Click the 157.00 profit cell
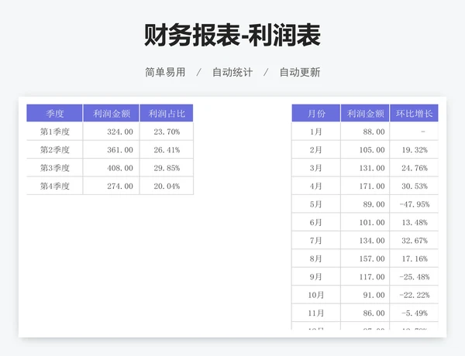The image size is (465, 356). click(365, 258)
